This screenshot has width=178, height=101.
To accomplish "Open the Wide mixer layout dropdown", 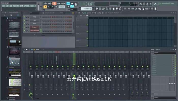I will (x=39, y=49).
